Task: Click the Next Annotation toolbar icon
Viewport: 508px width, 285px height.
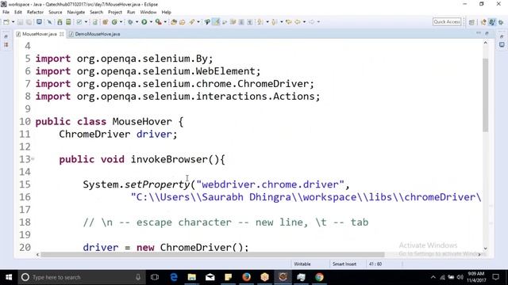Action: coord(260,22)
